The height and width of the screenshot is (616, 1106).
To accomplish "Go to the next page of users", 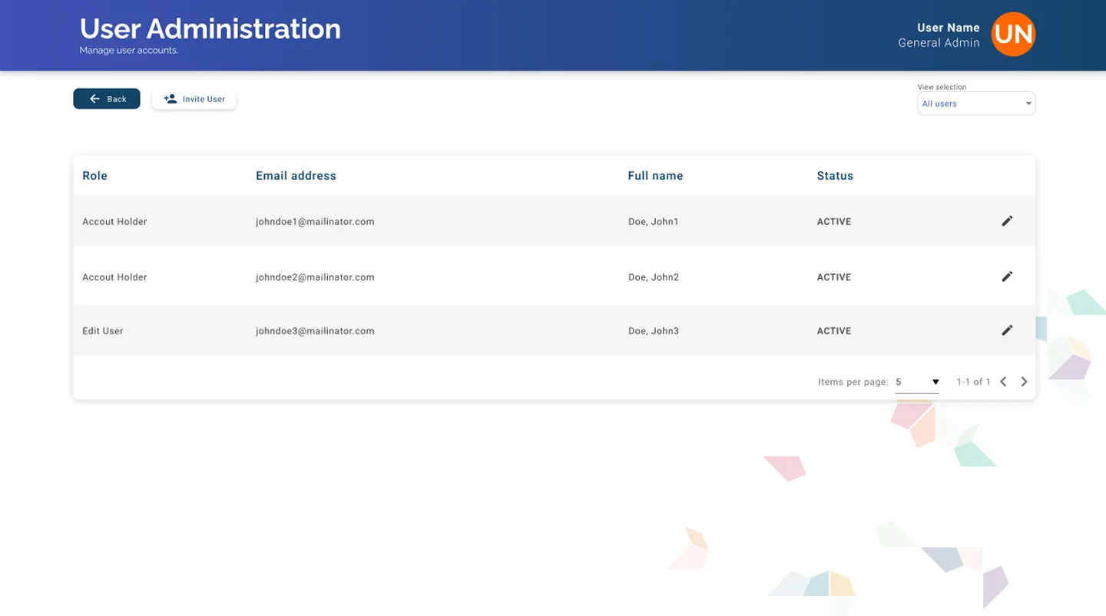I will point(1024,382).
